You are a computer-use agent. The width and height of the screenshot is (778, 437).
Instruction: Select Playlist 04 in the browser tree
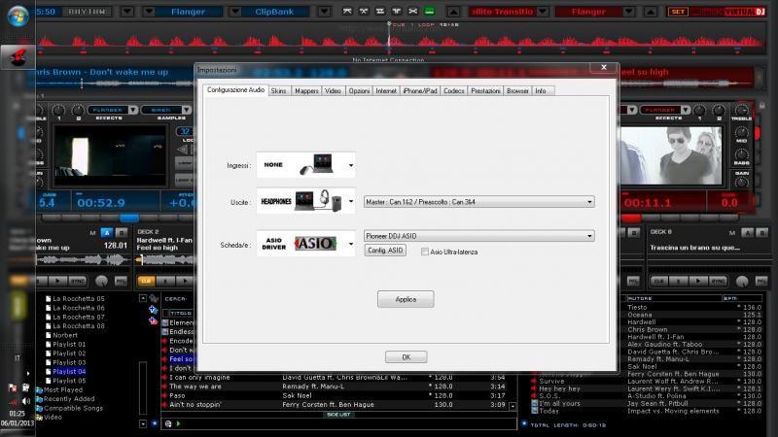pyautogui.click(x=69, y=371)
